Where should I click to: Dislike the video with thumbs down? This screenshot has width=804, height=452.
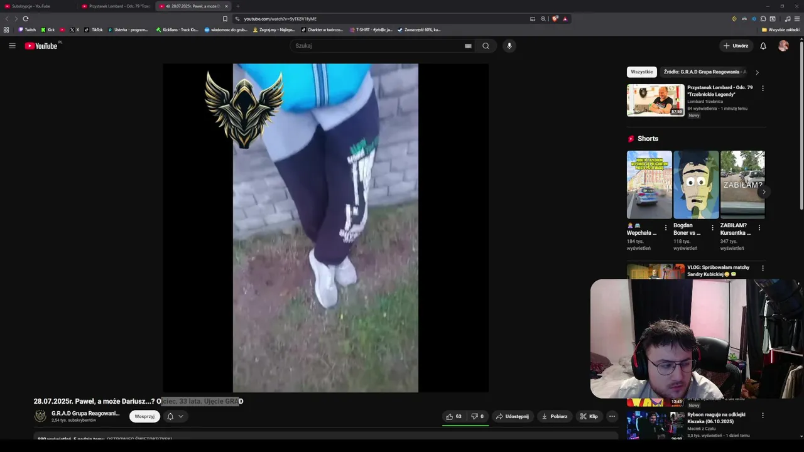[x=477, y=416]
